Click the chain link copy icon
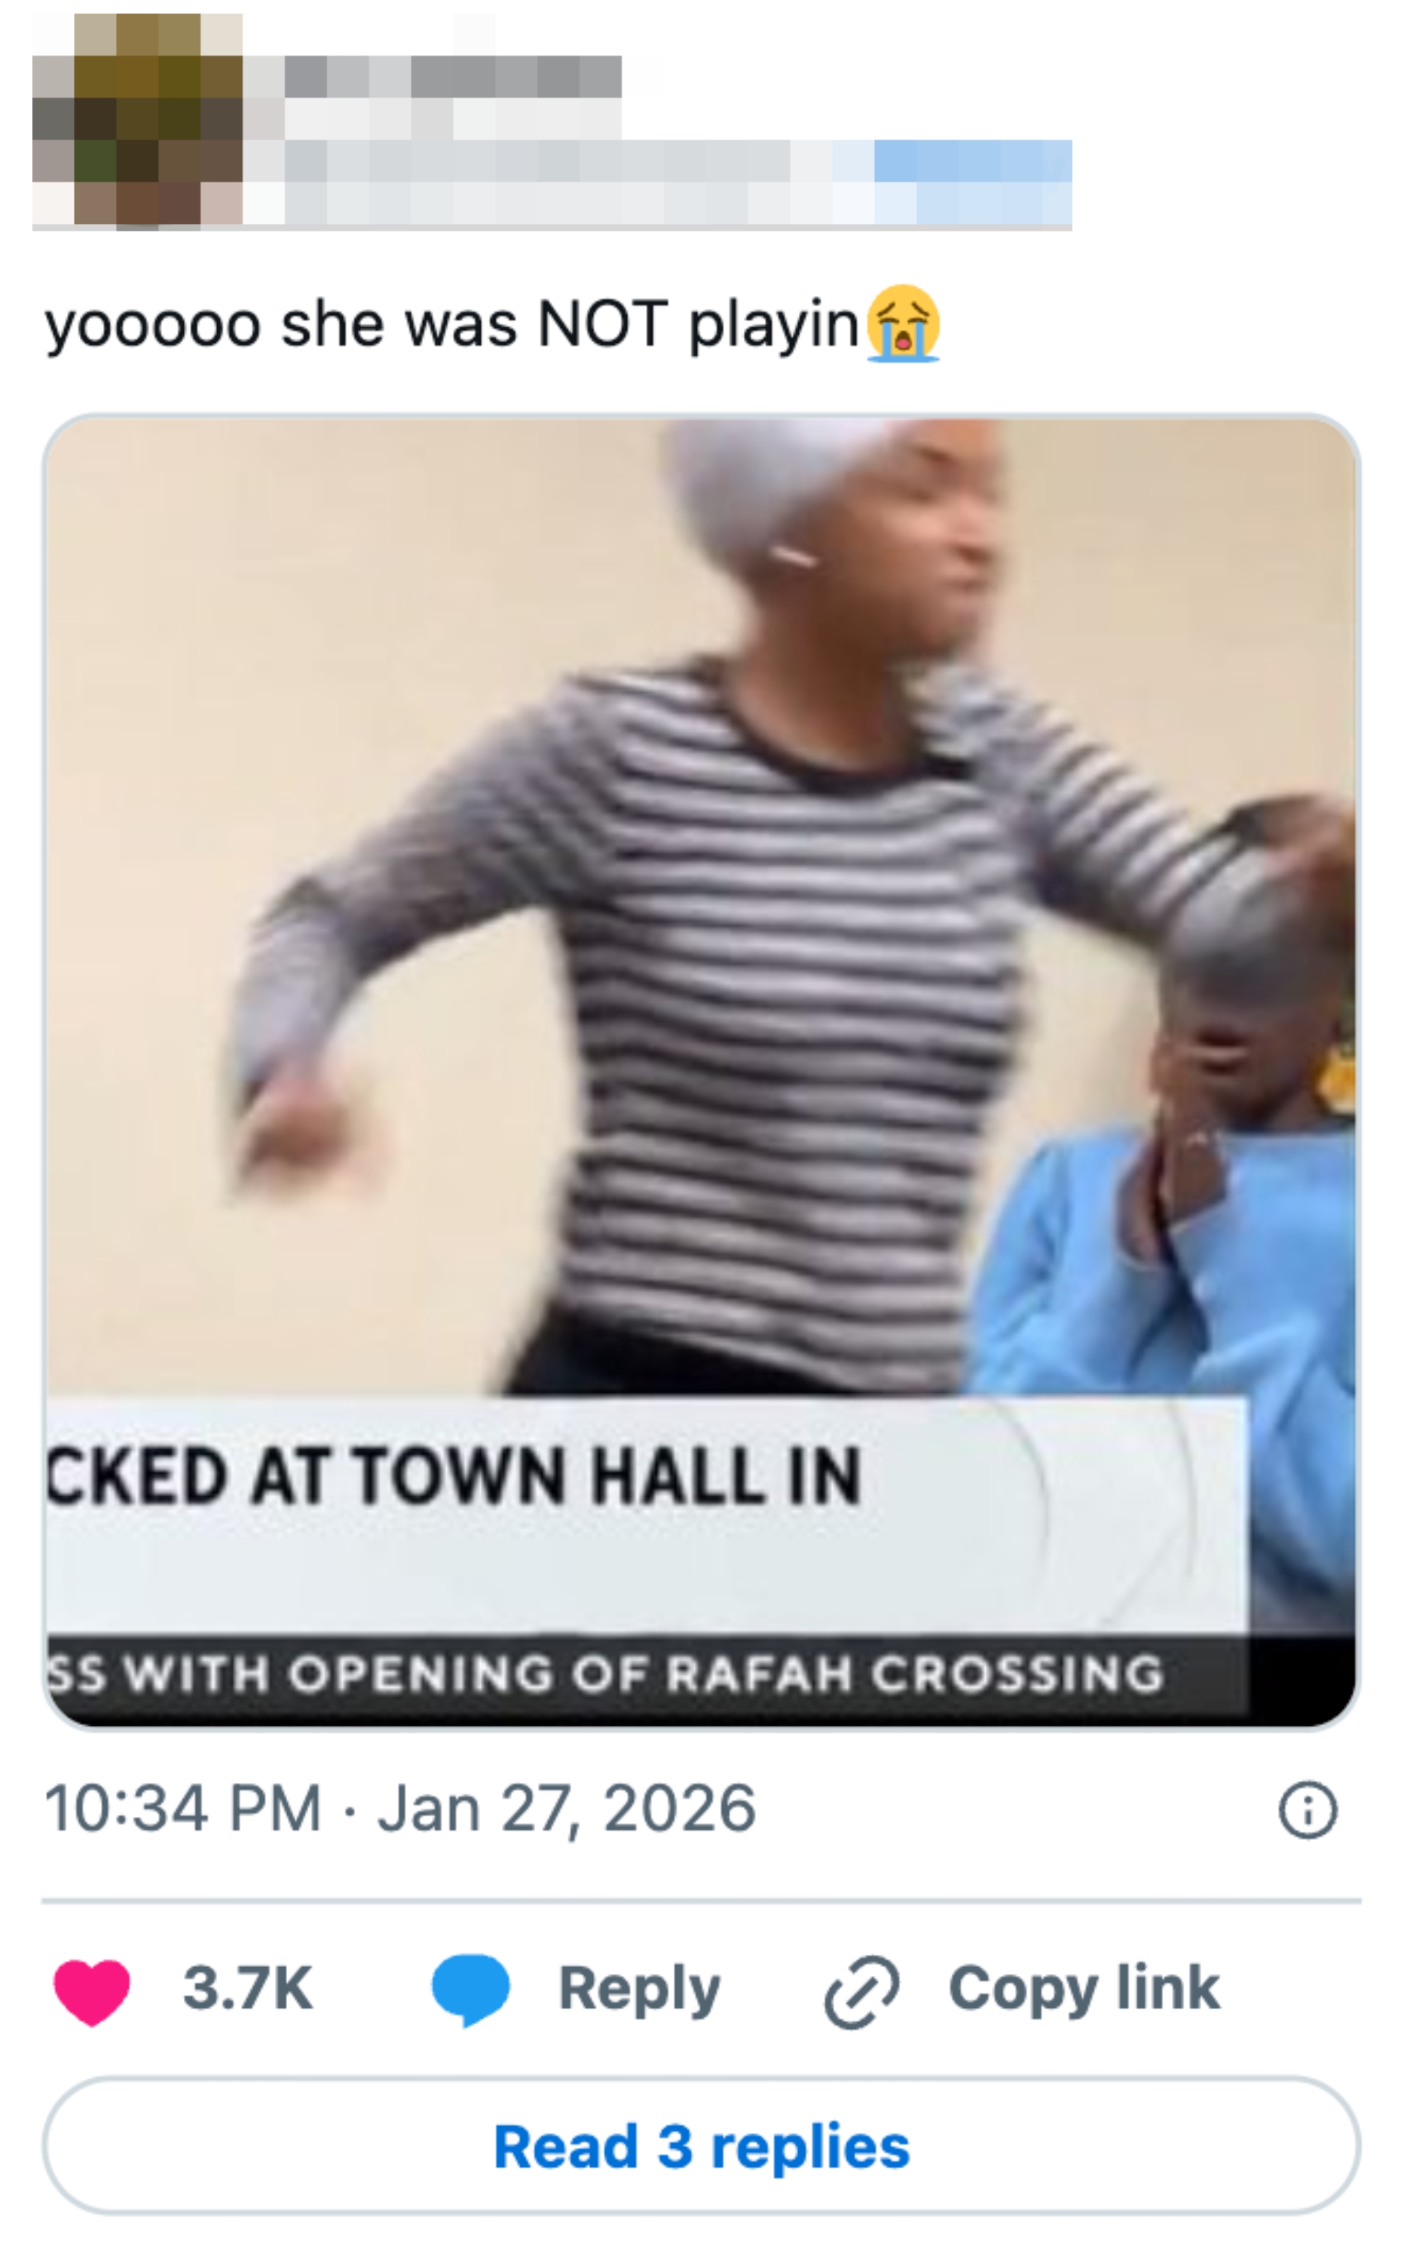 tap(861, 1990)
